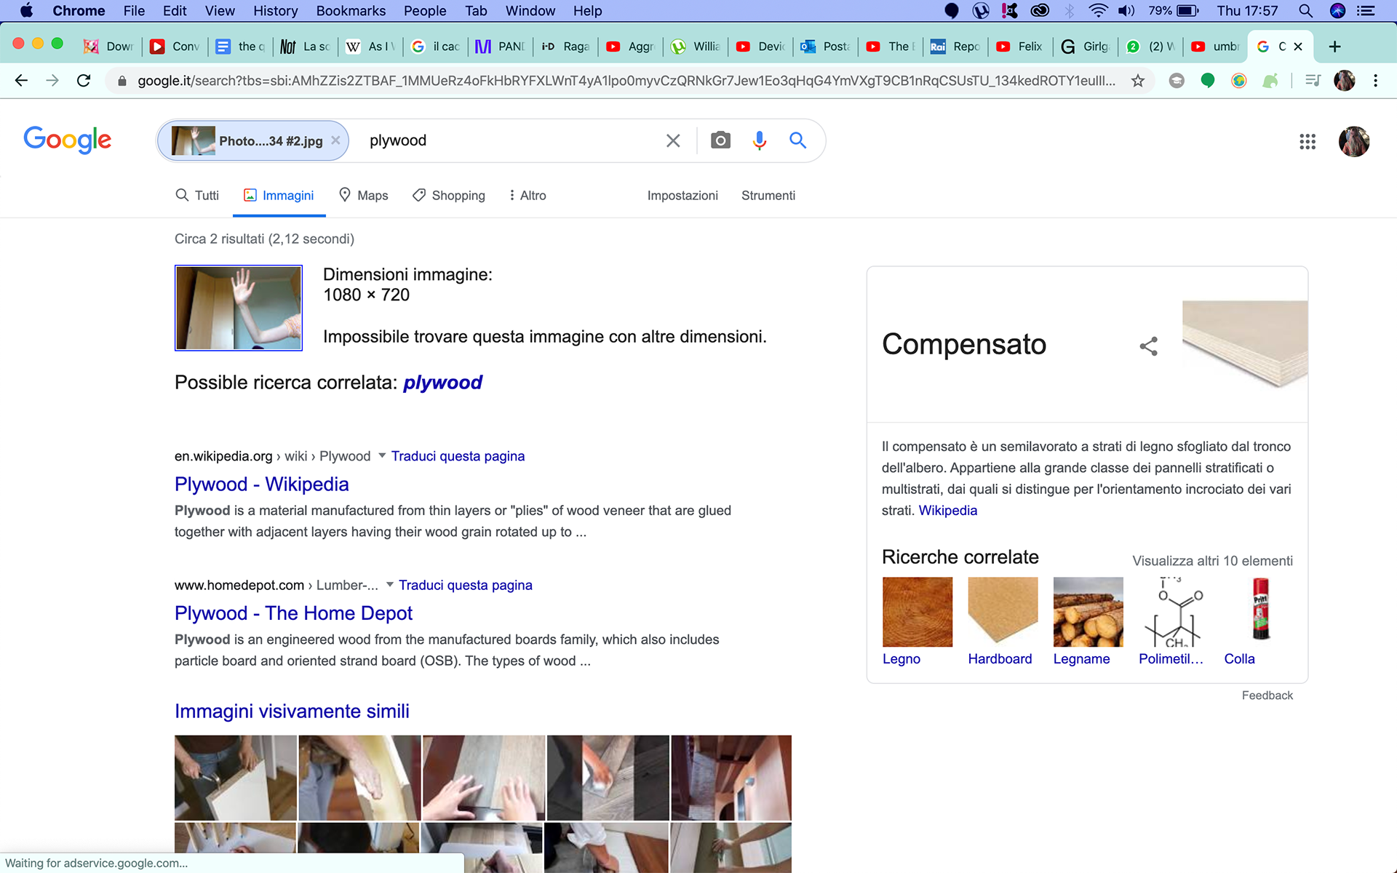Clear the plywood search text

(673, 140)
